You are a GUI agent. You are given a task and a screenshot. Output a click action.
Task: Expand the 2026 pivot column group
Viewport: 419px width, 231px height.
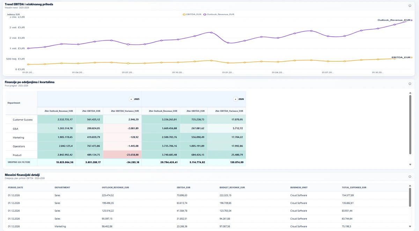[x=235, y=99]
